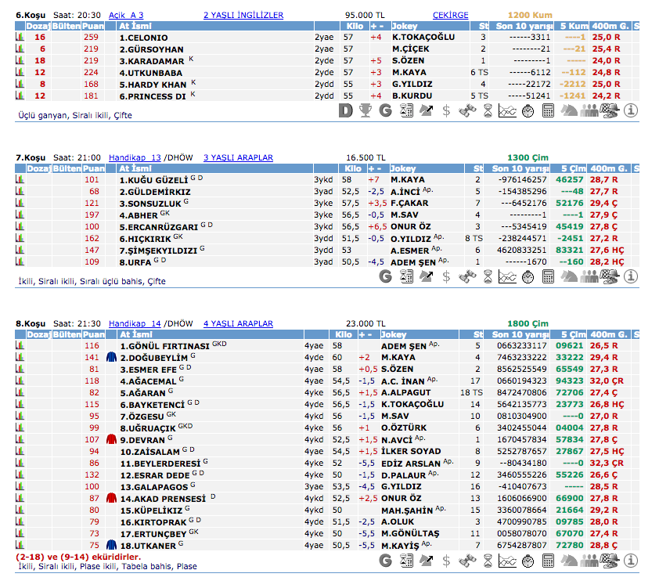Viewport: 659px width, 588px height.
Task: Click the info icon in race 8 toolbar
Action: click(x=631, y=561)
